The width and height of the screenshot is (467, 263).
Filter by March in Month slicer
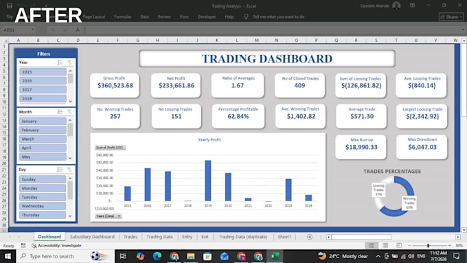point(43,139)
